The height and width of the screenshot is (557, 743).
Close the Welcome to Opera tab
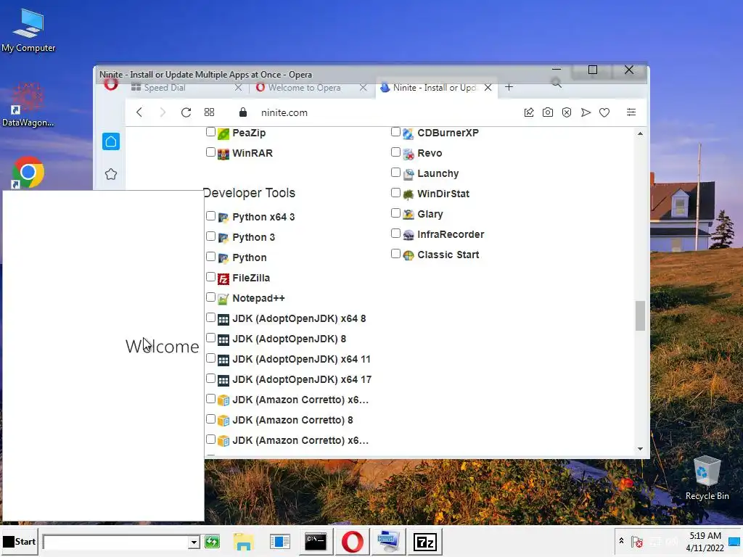[363, 88]
